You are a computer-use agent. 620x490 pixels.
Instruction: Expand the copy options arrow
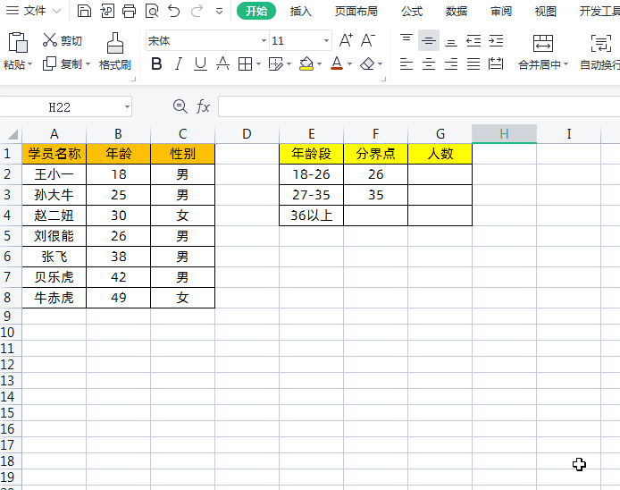pyautogui.click(x=88, y=64)
